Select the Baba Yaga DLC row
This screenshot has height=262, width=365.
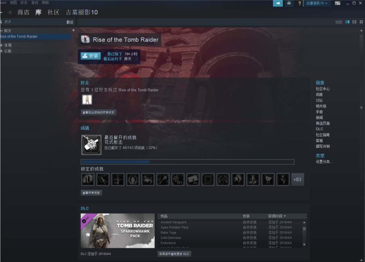coord(230,232)
